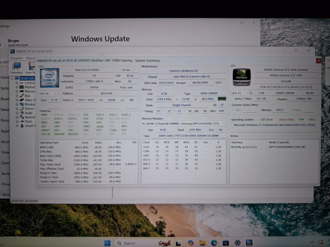The image size is (330, 247).
Task: Select the Ports tree item
Action: (x=29, y=121)
